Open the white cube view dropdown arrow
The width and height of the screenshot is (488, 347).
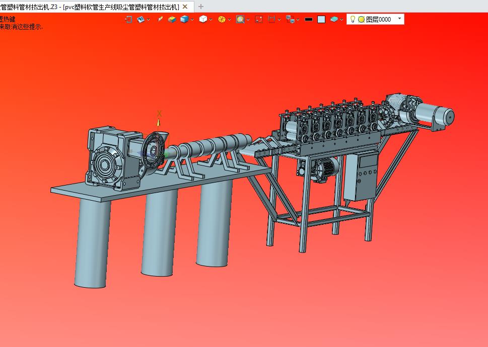point(211,20)
